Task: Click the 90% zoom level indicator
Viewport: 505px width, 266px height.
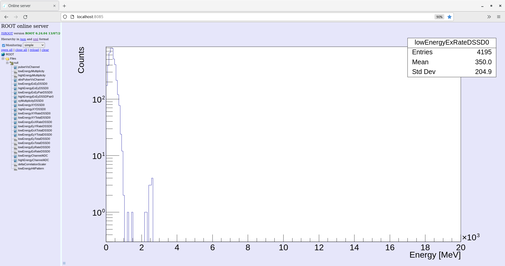Action: pos(439,17)
